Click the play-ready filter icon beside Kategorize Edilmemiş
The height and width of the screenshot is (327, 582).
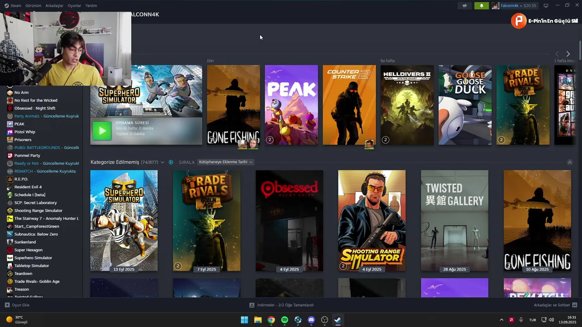(x=171, y=162)
